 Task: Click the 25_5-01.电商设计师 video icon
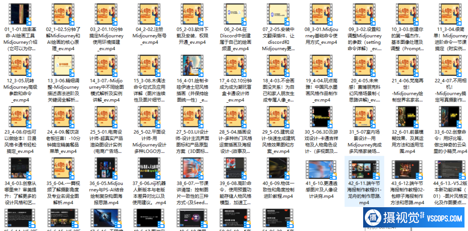[x=106, y=117]
